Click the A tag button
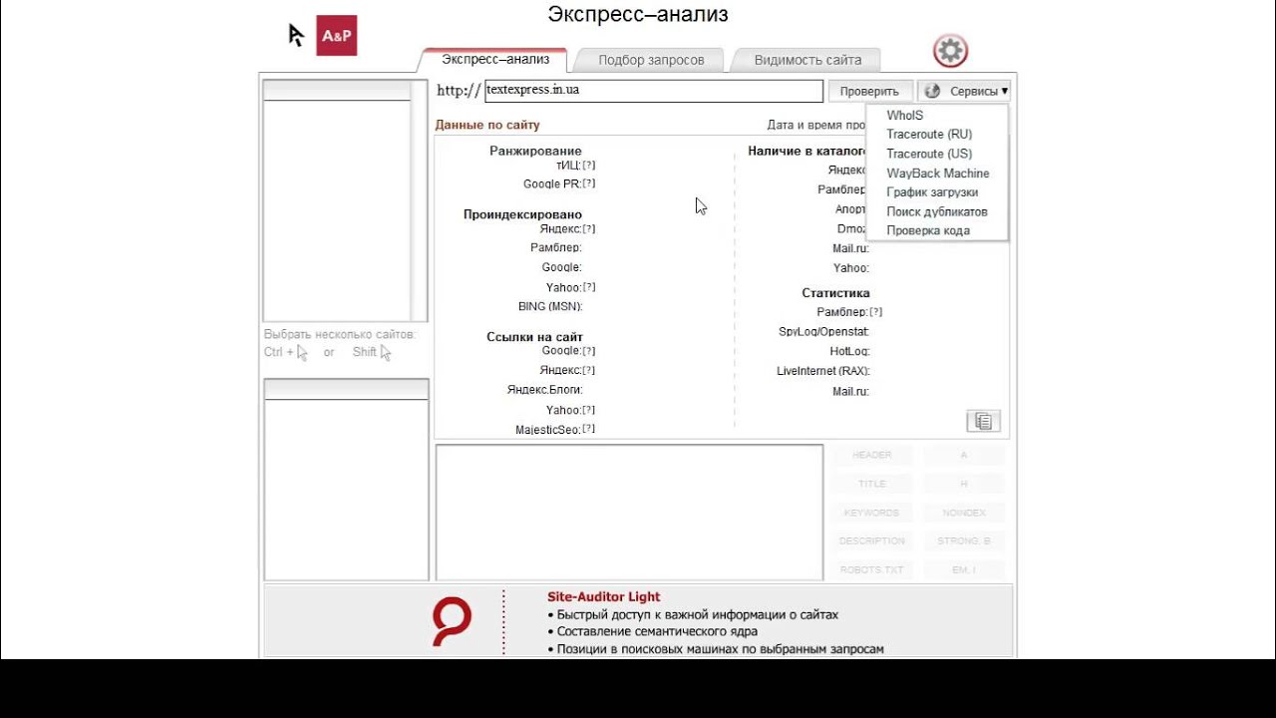This screenshot has width=1276, height=718. [x=964, y=455]
